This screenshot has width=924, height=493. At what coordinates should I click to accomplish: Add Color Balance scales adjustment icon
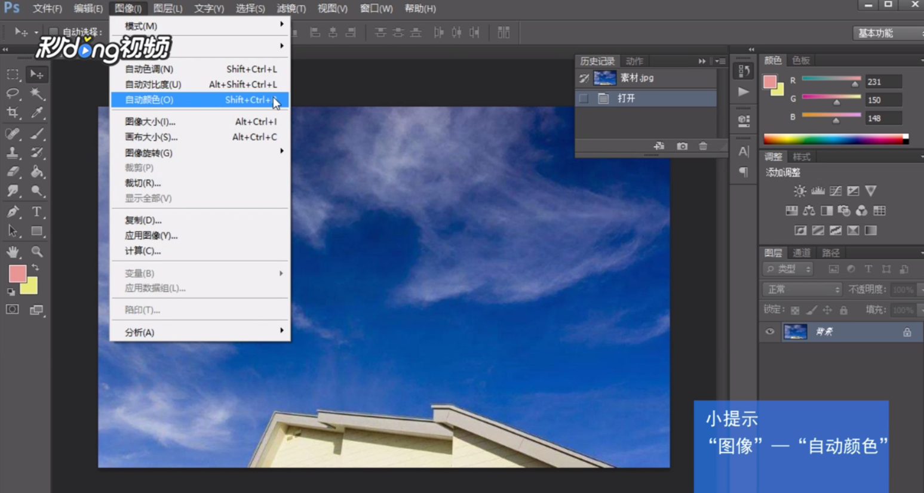pos(809,211)
